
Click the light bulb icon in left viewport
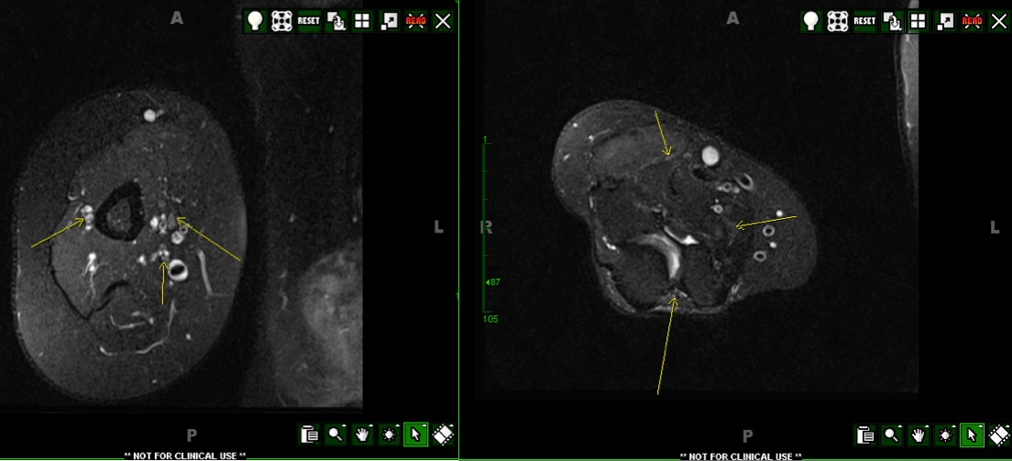tap(256, 21)
